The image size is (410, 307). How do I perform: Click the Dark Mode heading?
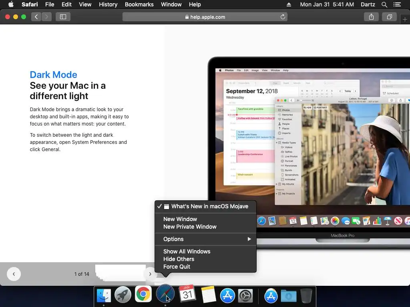tap(53, 75)
